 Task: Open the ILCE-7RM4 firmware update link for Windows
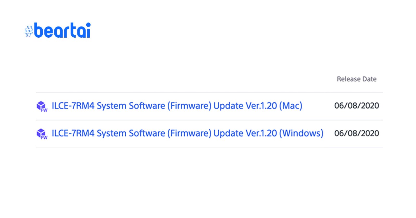187,133
